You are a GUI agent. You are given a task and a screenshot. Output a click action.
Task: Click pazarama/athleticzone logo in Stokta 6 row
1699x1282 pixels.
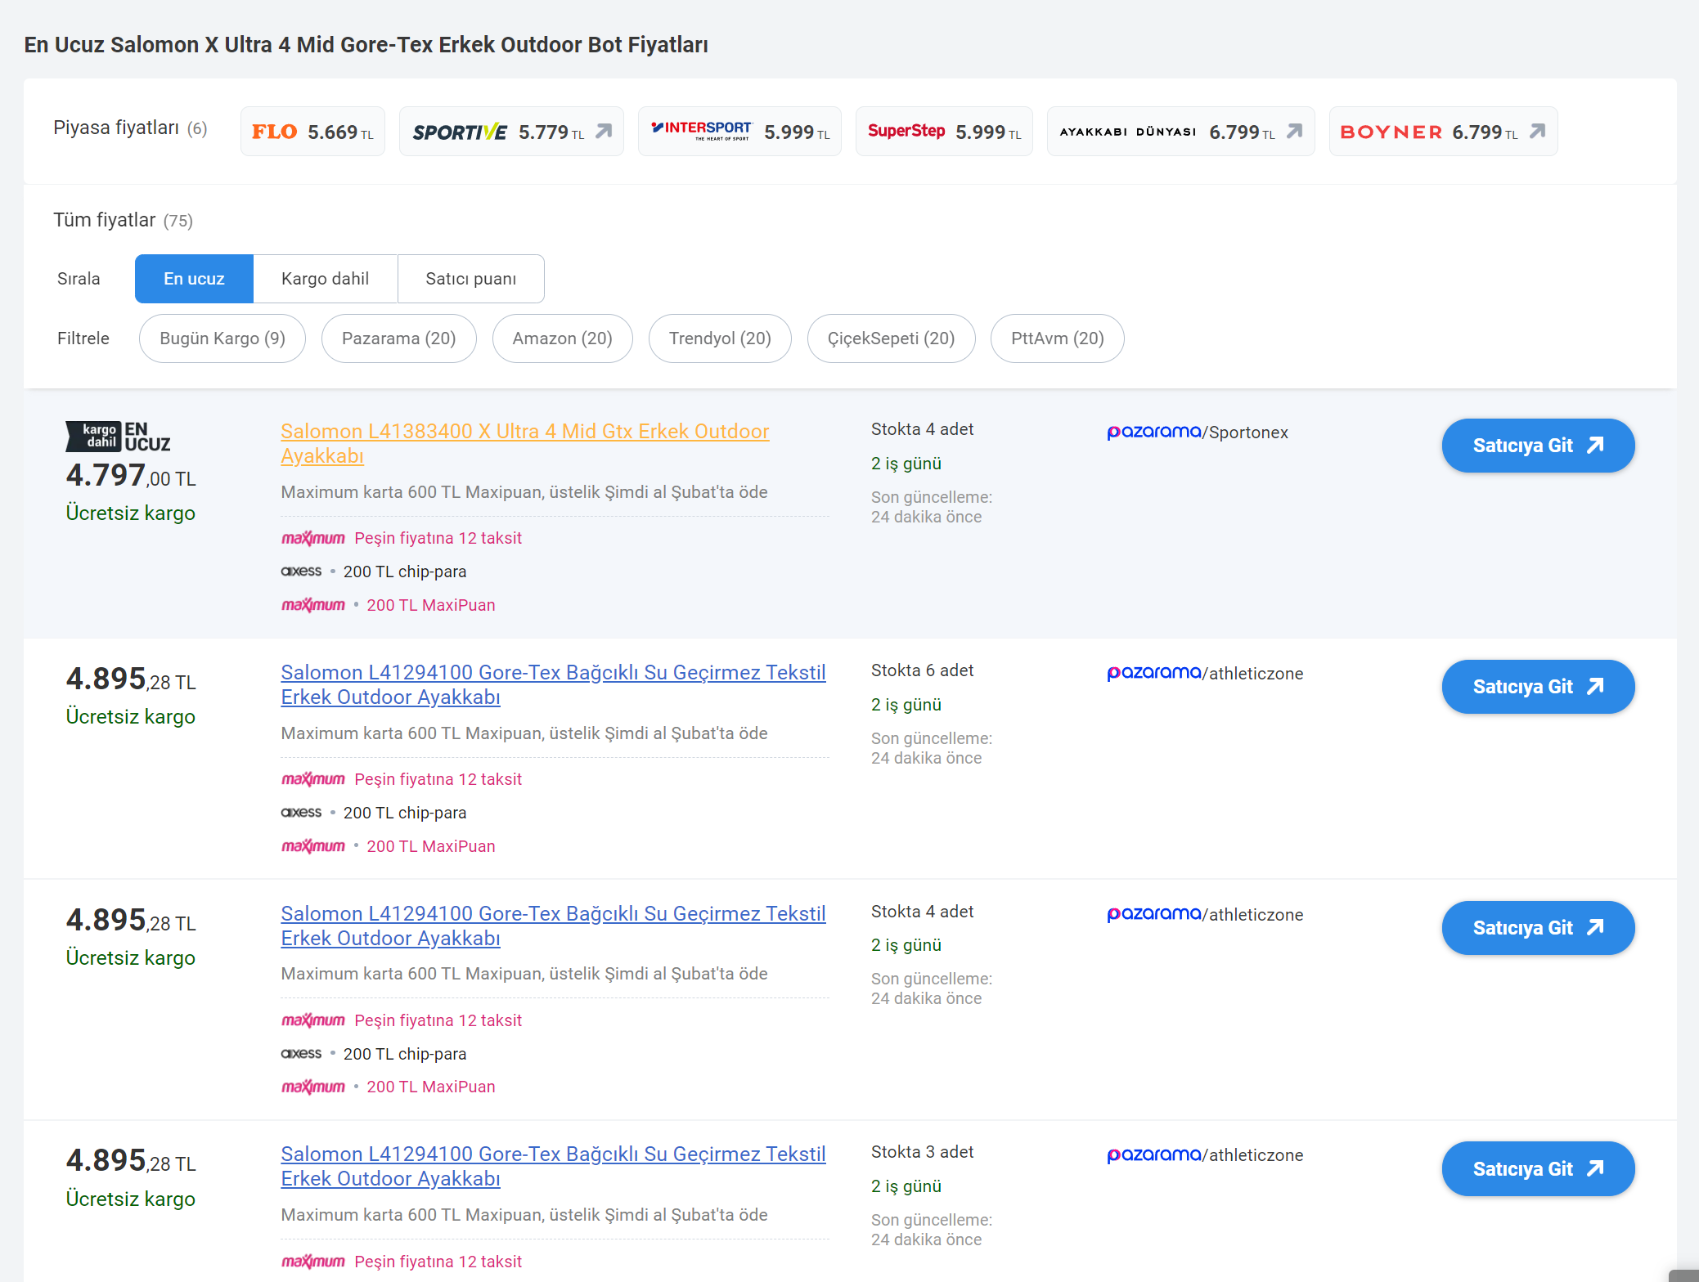pos(1205,673)
